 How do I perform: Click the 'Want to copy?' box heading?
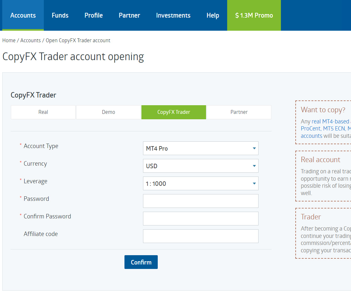[323, 110]
